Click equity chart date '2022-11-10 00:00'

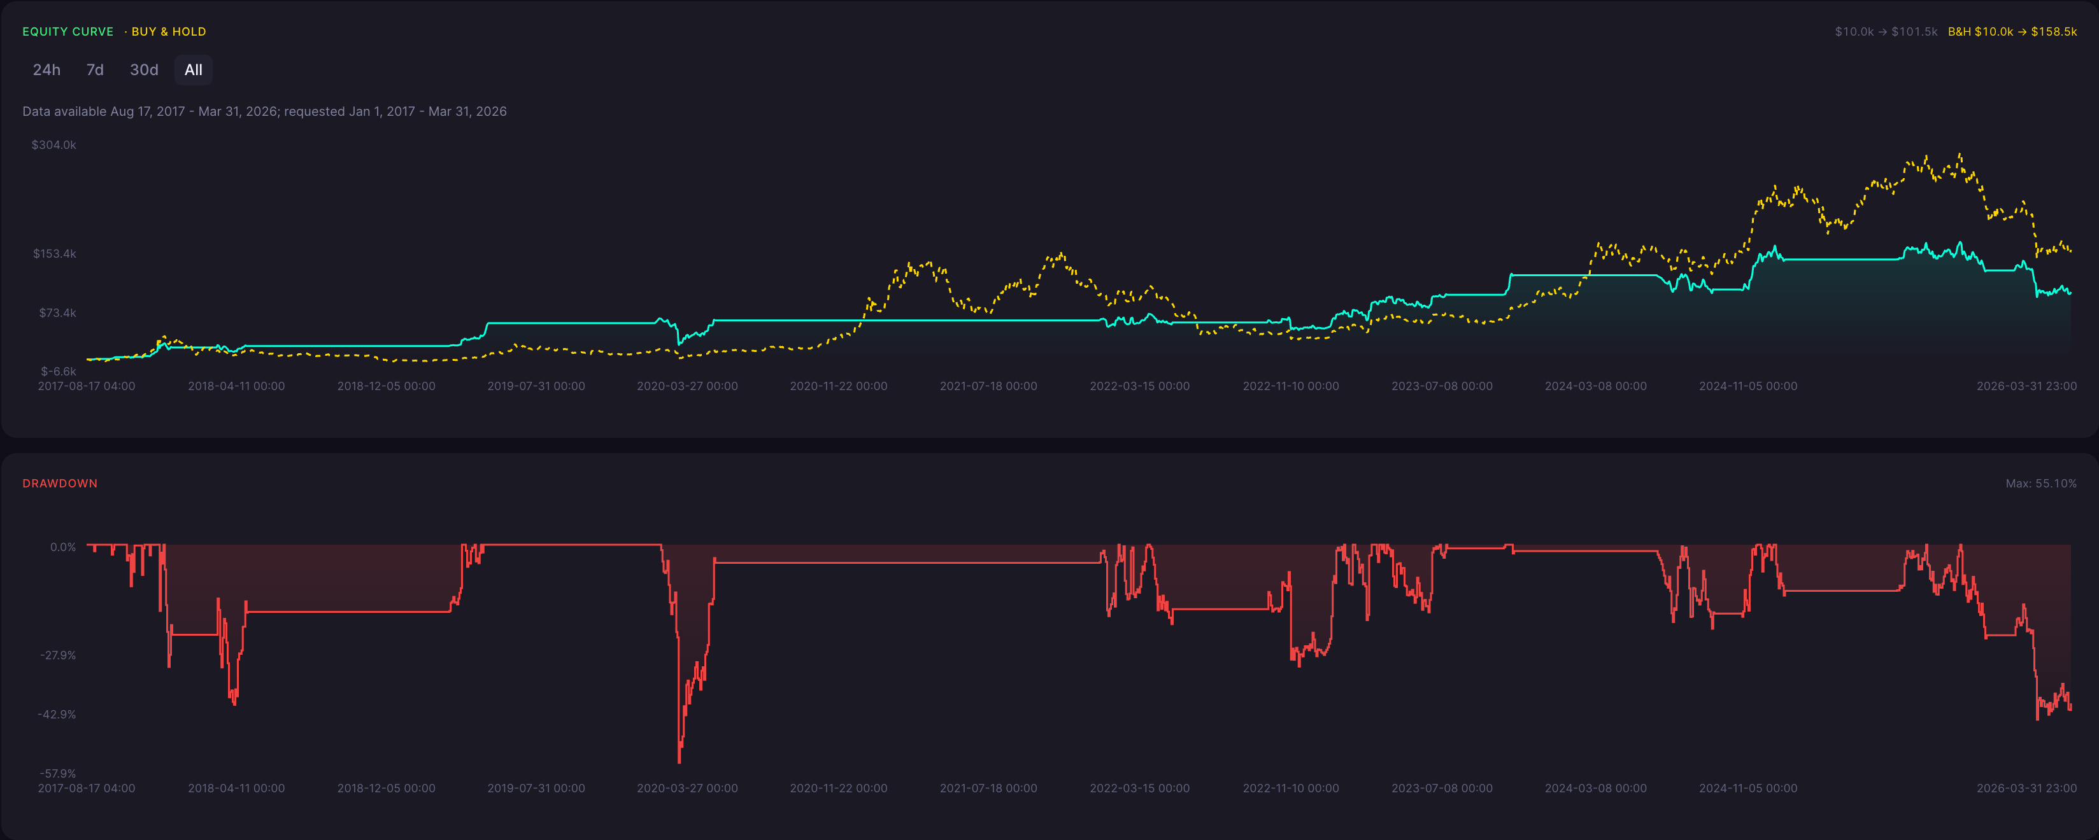[x=1291, y=387]
